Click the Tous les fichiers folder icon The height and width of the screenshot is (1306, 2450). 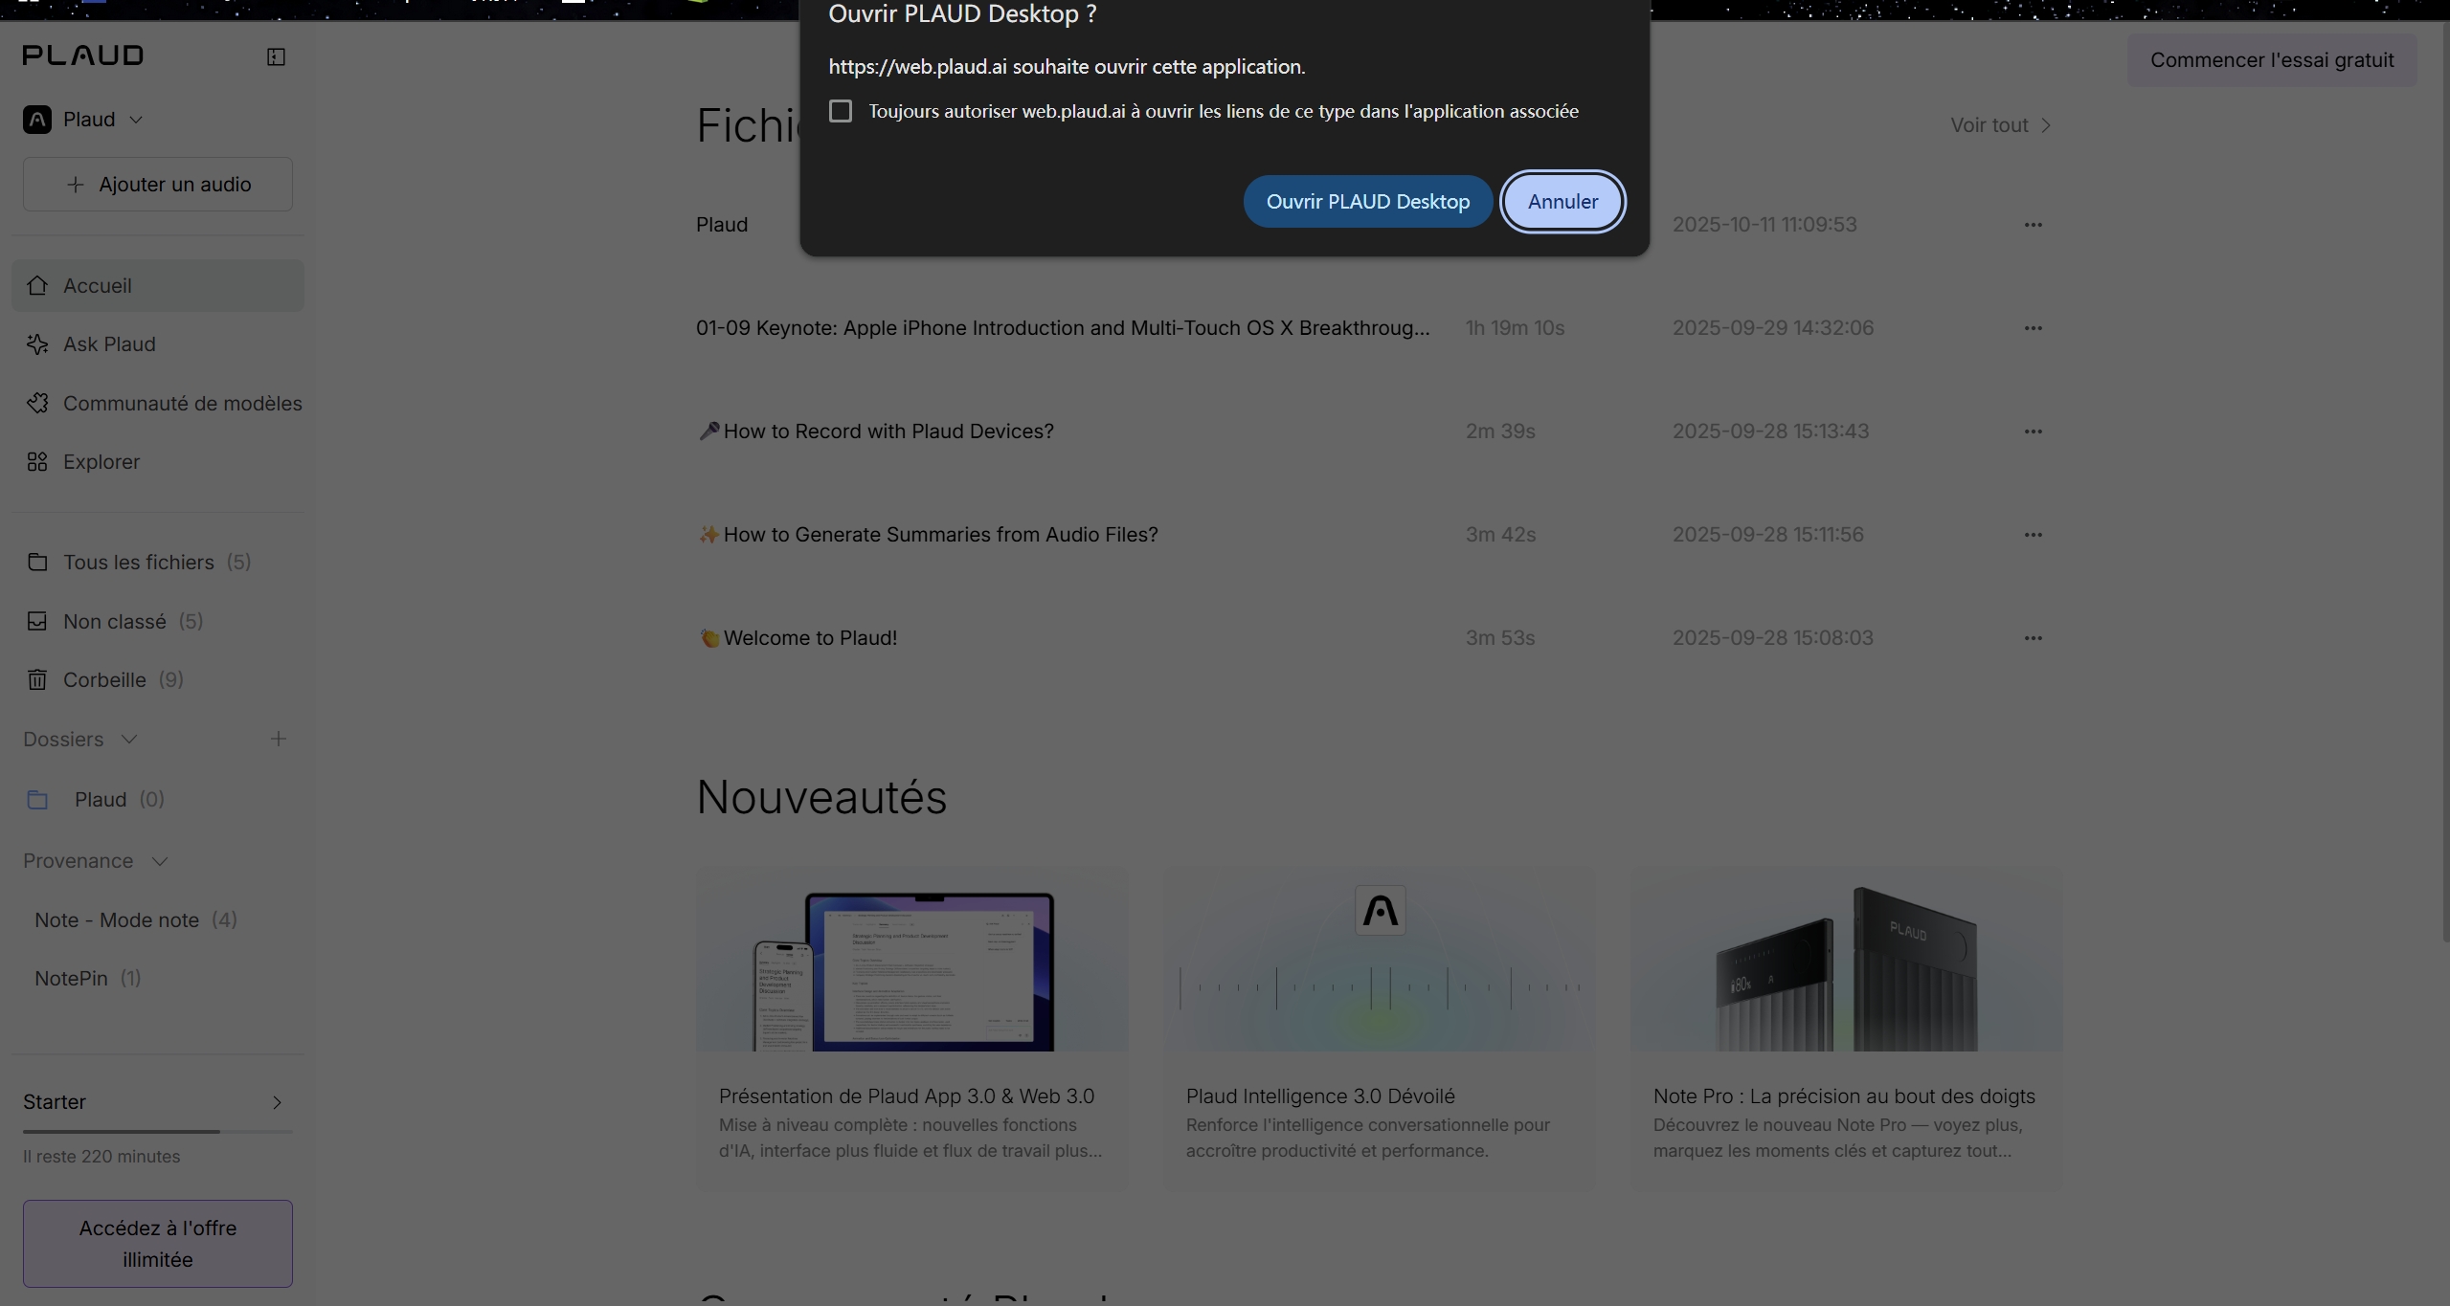point(37,562)
